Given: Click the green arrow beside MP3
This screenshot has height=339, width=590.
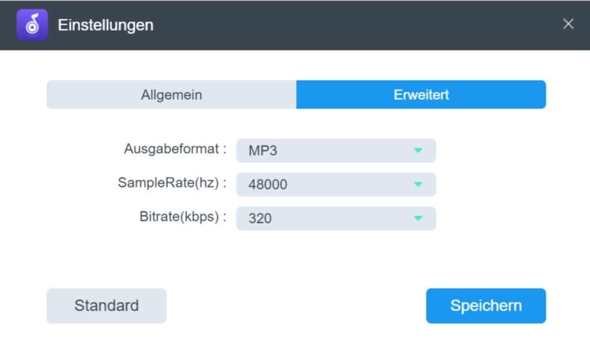Looking at the screenshot, I should click(418, 150).
